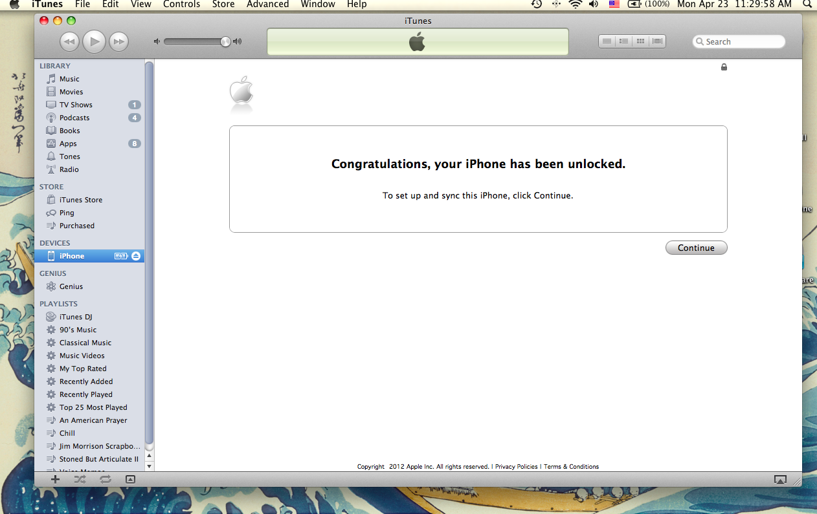This screenshot has height=514, width=817.
Task: Switch to Cover Flow view
Action: (657, 41)
